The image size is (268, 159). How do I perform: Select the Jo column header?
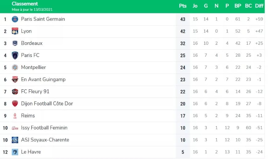tap(195, 6)
